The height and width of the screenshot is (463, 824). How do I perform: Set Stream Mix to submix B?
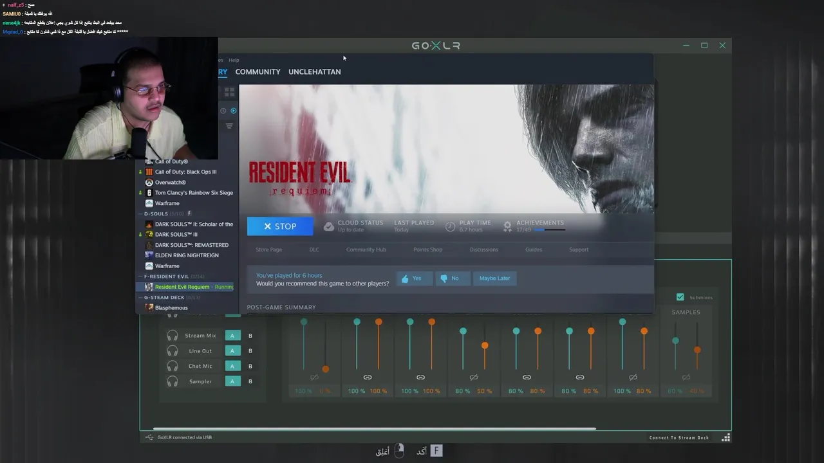[x=250, y=336]
